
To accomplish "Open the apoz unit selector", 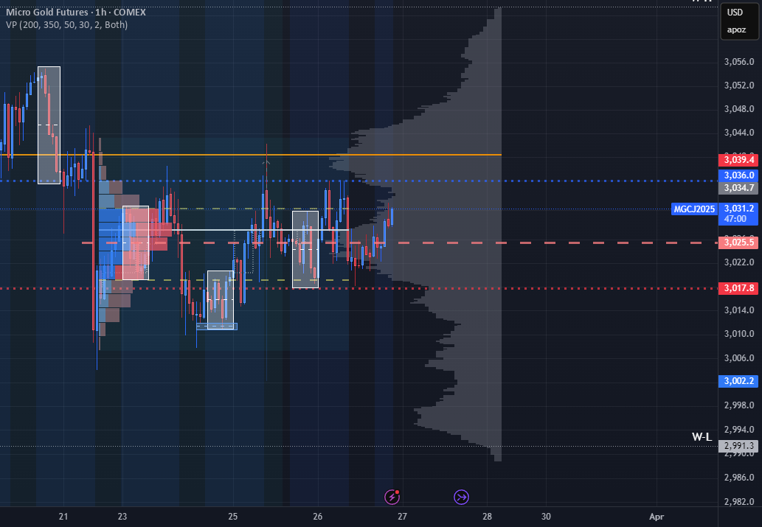I will (x=736, y=29).
